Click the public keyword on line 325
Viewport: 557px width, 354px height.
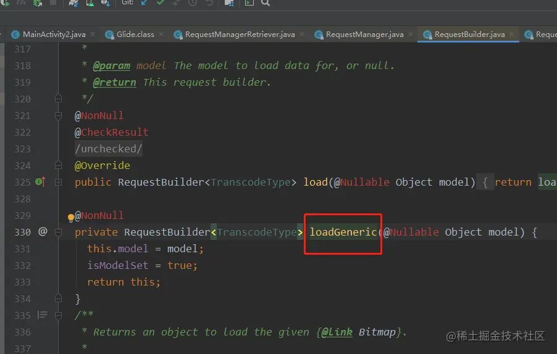[93, 182]
